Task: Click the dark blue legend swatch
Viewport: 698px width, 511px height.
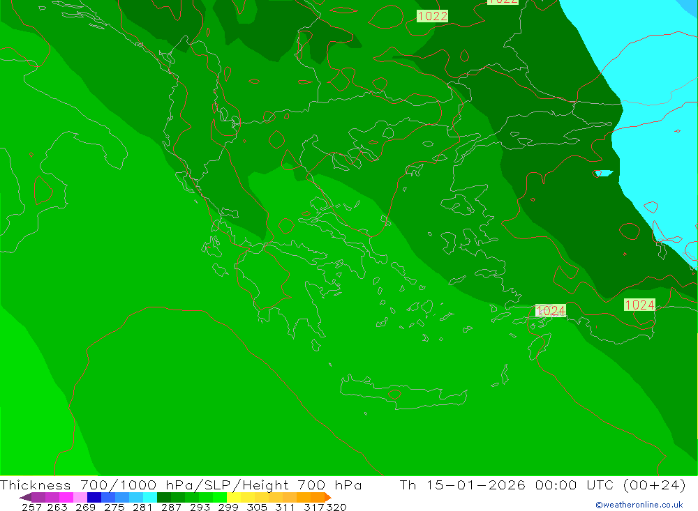Action: (x=94, y=497)
